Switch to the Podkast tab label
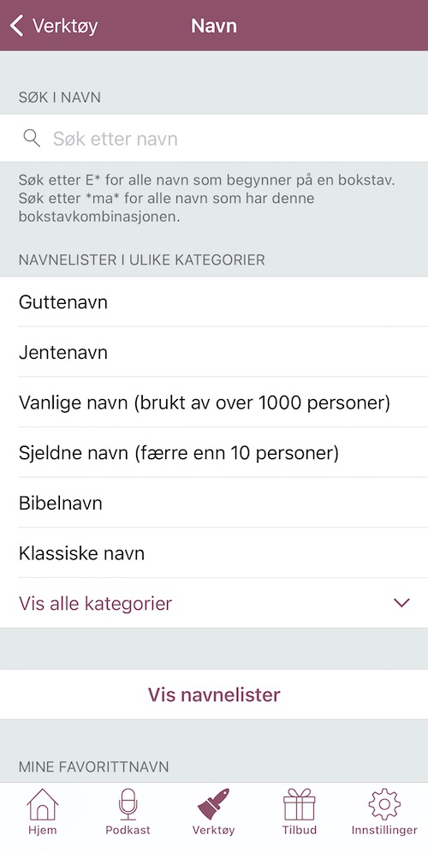 coord(128,831)
